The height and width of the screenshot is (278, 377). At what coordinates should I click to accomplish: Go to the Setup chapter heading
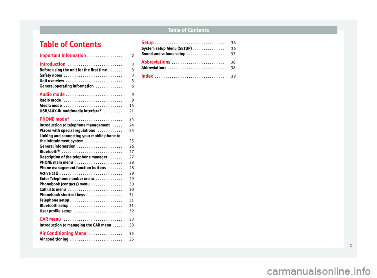pyautogui.click(x=148, y=42)
